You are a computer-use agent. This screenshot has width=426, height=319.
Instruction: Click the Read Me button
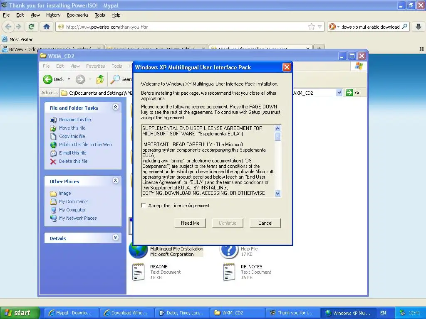click(190, 223)
